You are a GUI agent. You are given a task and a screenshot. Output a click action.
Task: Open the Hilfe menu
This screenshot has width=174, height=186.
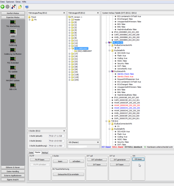click(24, 2)
